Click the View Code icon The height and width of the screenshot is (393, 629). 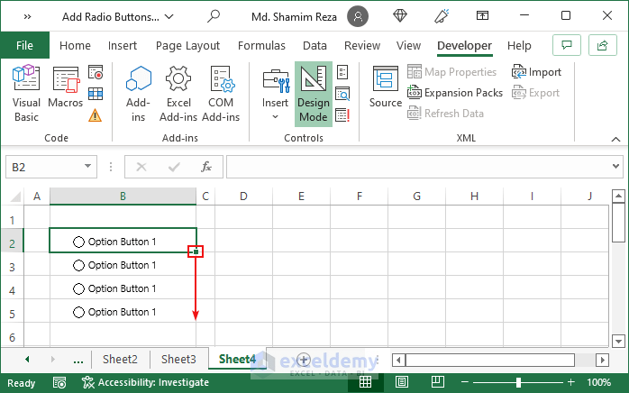[342, 94]
